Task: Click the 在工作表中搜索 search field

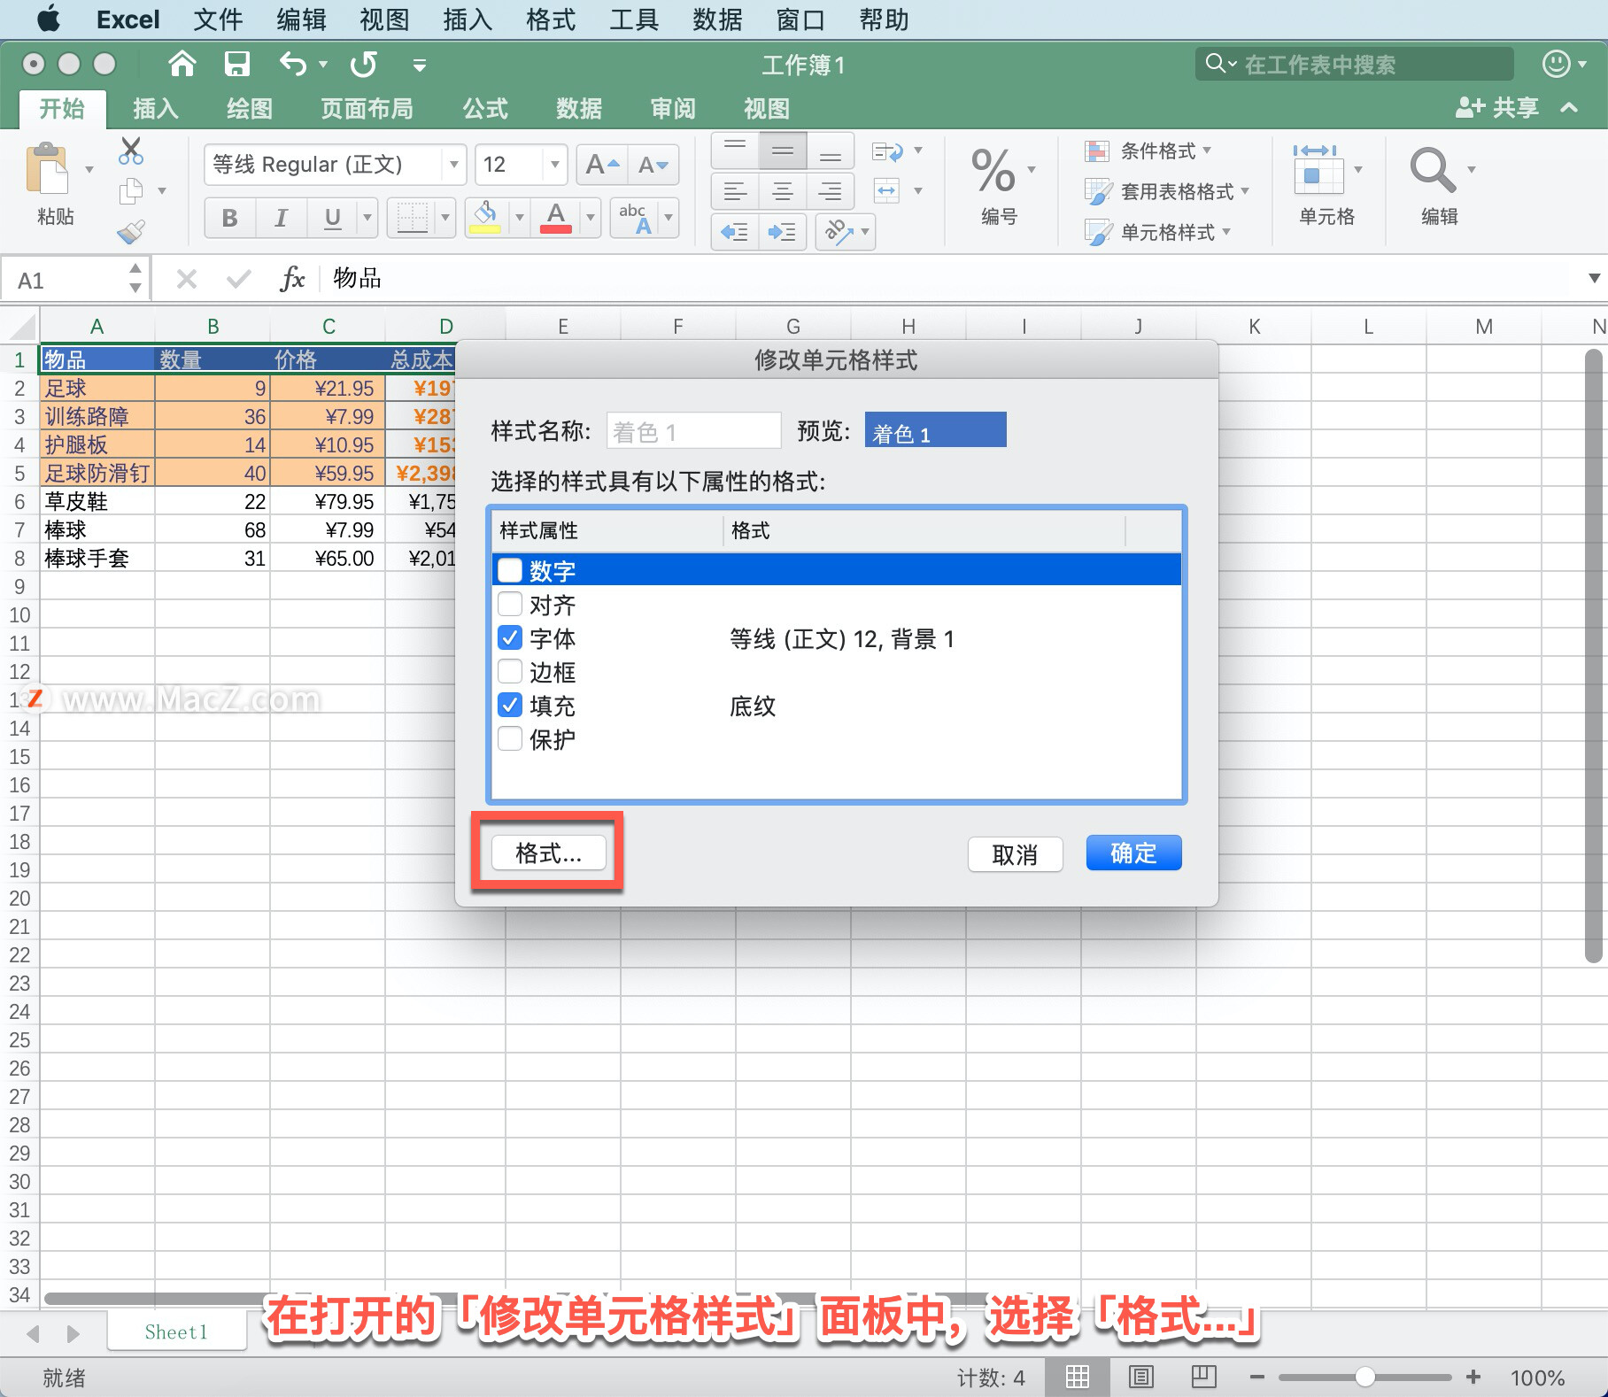Action: pyautogui.click(x=1354, y=64)
